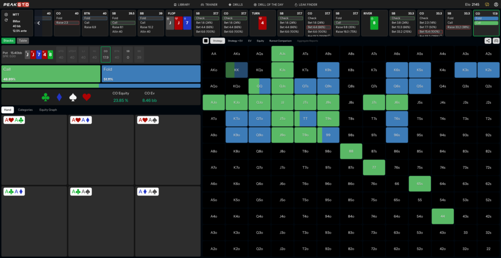
Task: Select the Strategy tab
Action: pos(218,41)
